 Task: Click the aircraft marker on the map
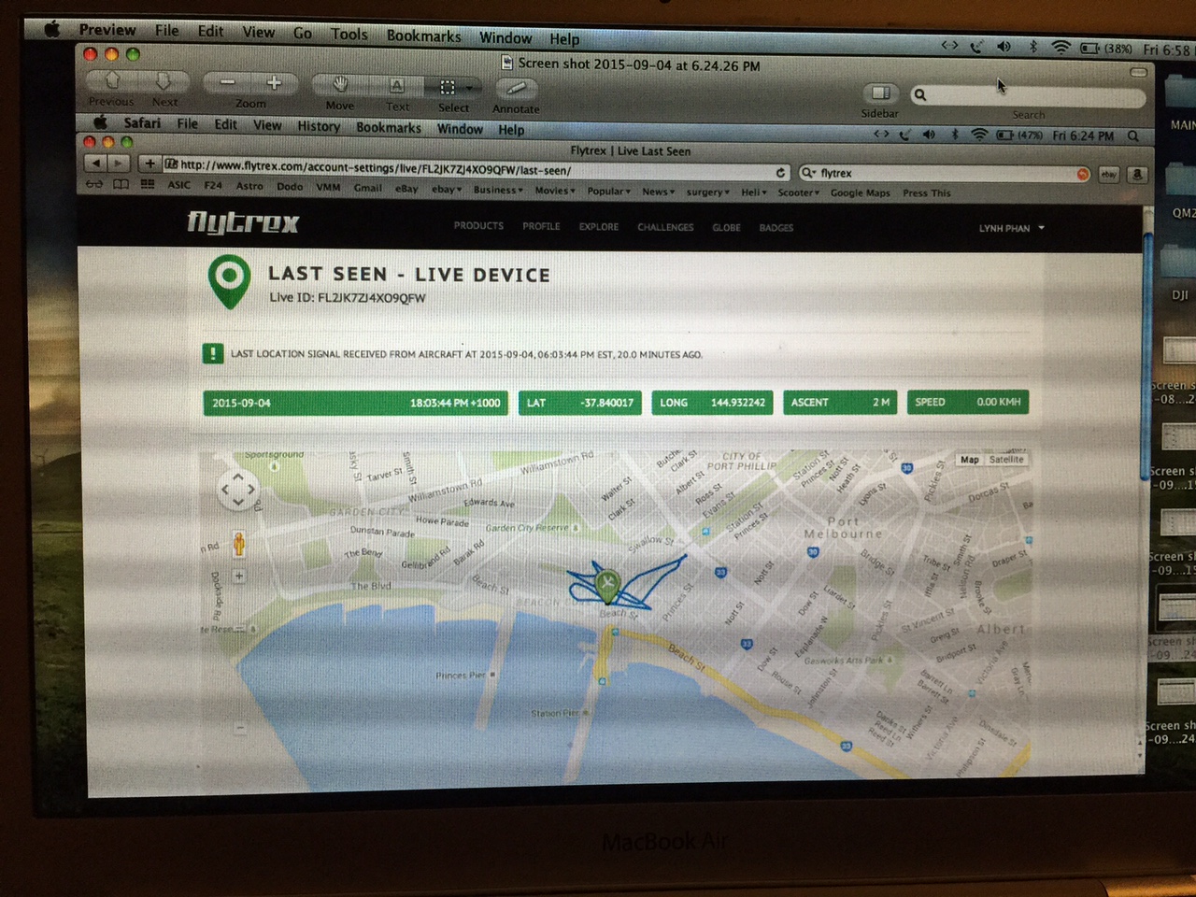[608, 584]
